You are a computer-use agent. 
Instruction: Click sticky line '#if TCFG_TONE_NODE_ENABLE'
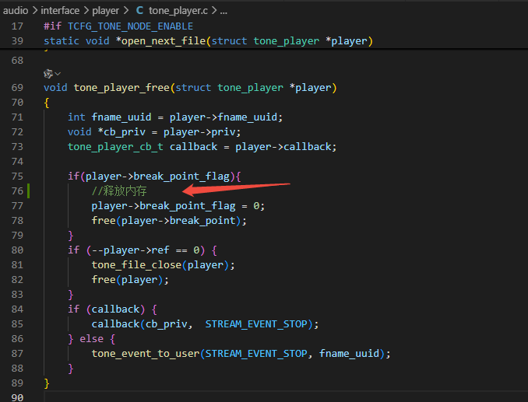pyautogui.click(x=118, y=26)
